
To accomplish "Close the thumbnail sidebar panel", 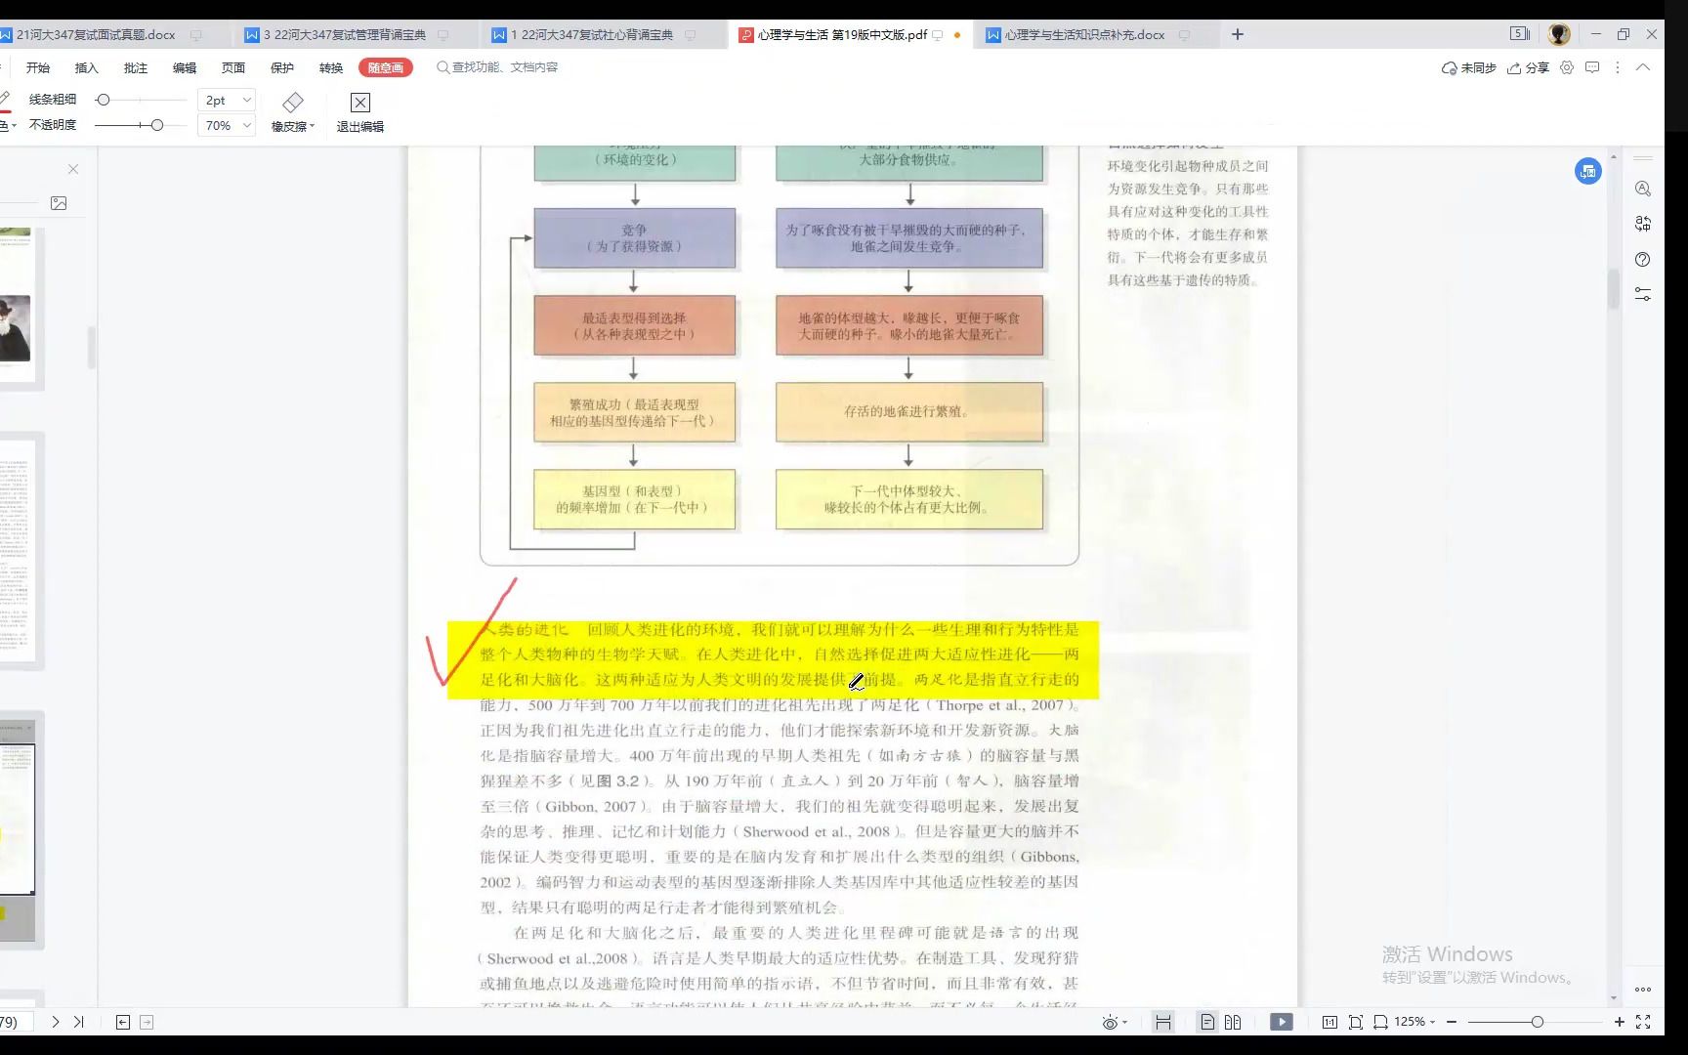I will point(73,169).
